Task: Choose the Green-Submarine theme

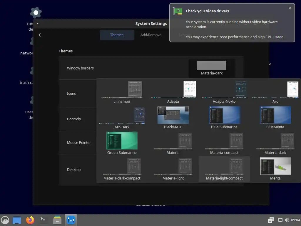Action: (x=122, y=143)
